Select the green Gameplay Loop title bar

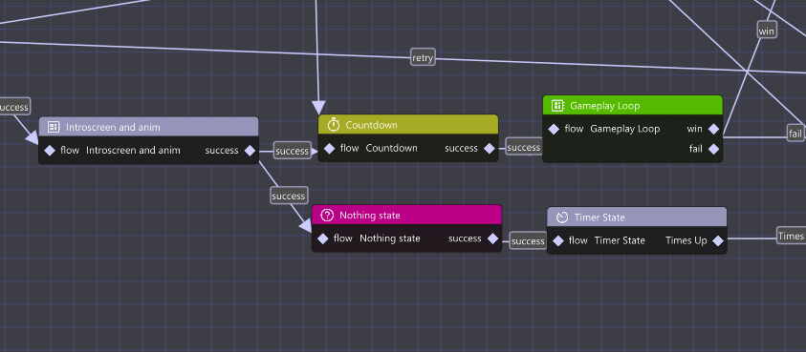coord(633,105)
